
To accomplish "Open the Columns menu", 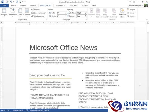I will pyautogui.click(x=27, y=13).
